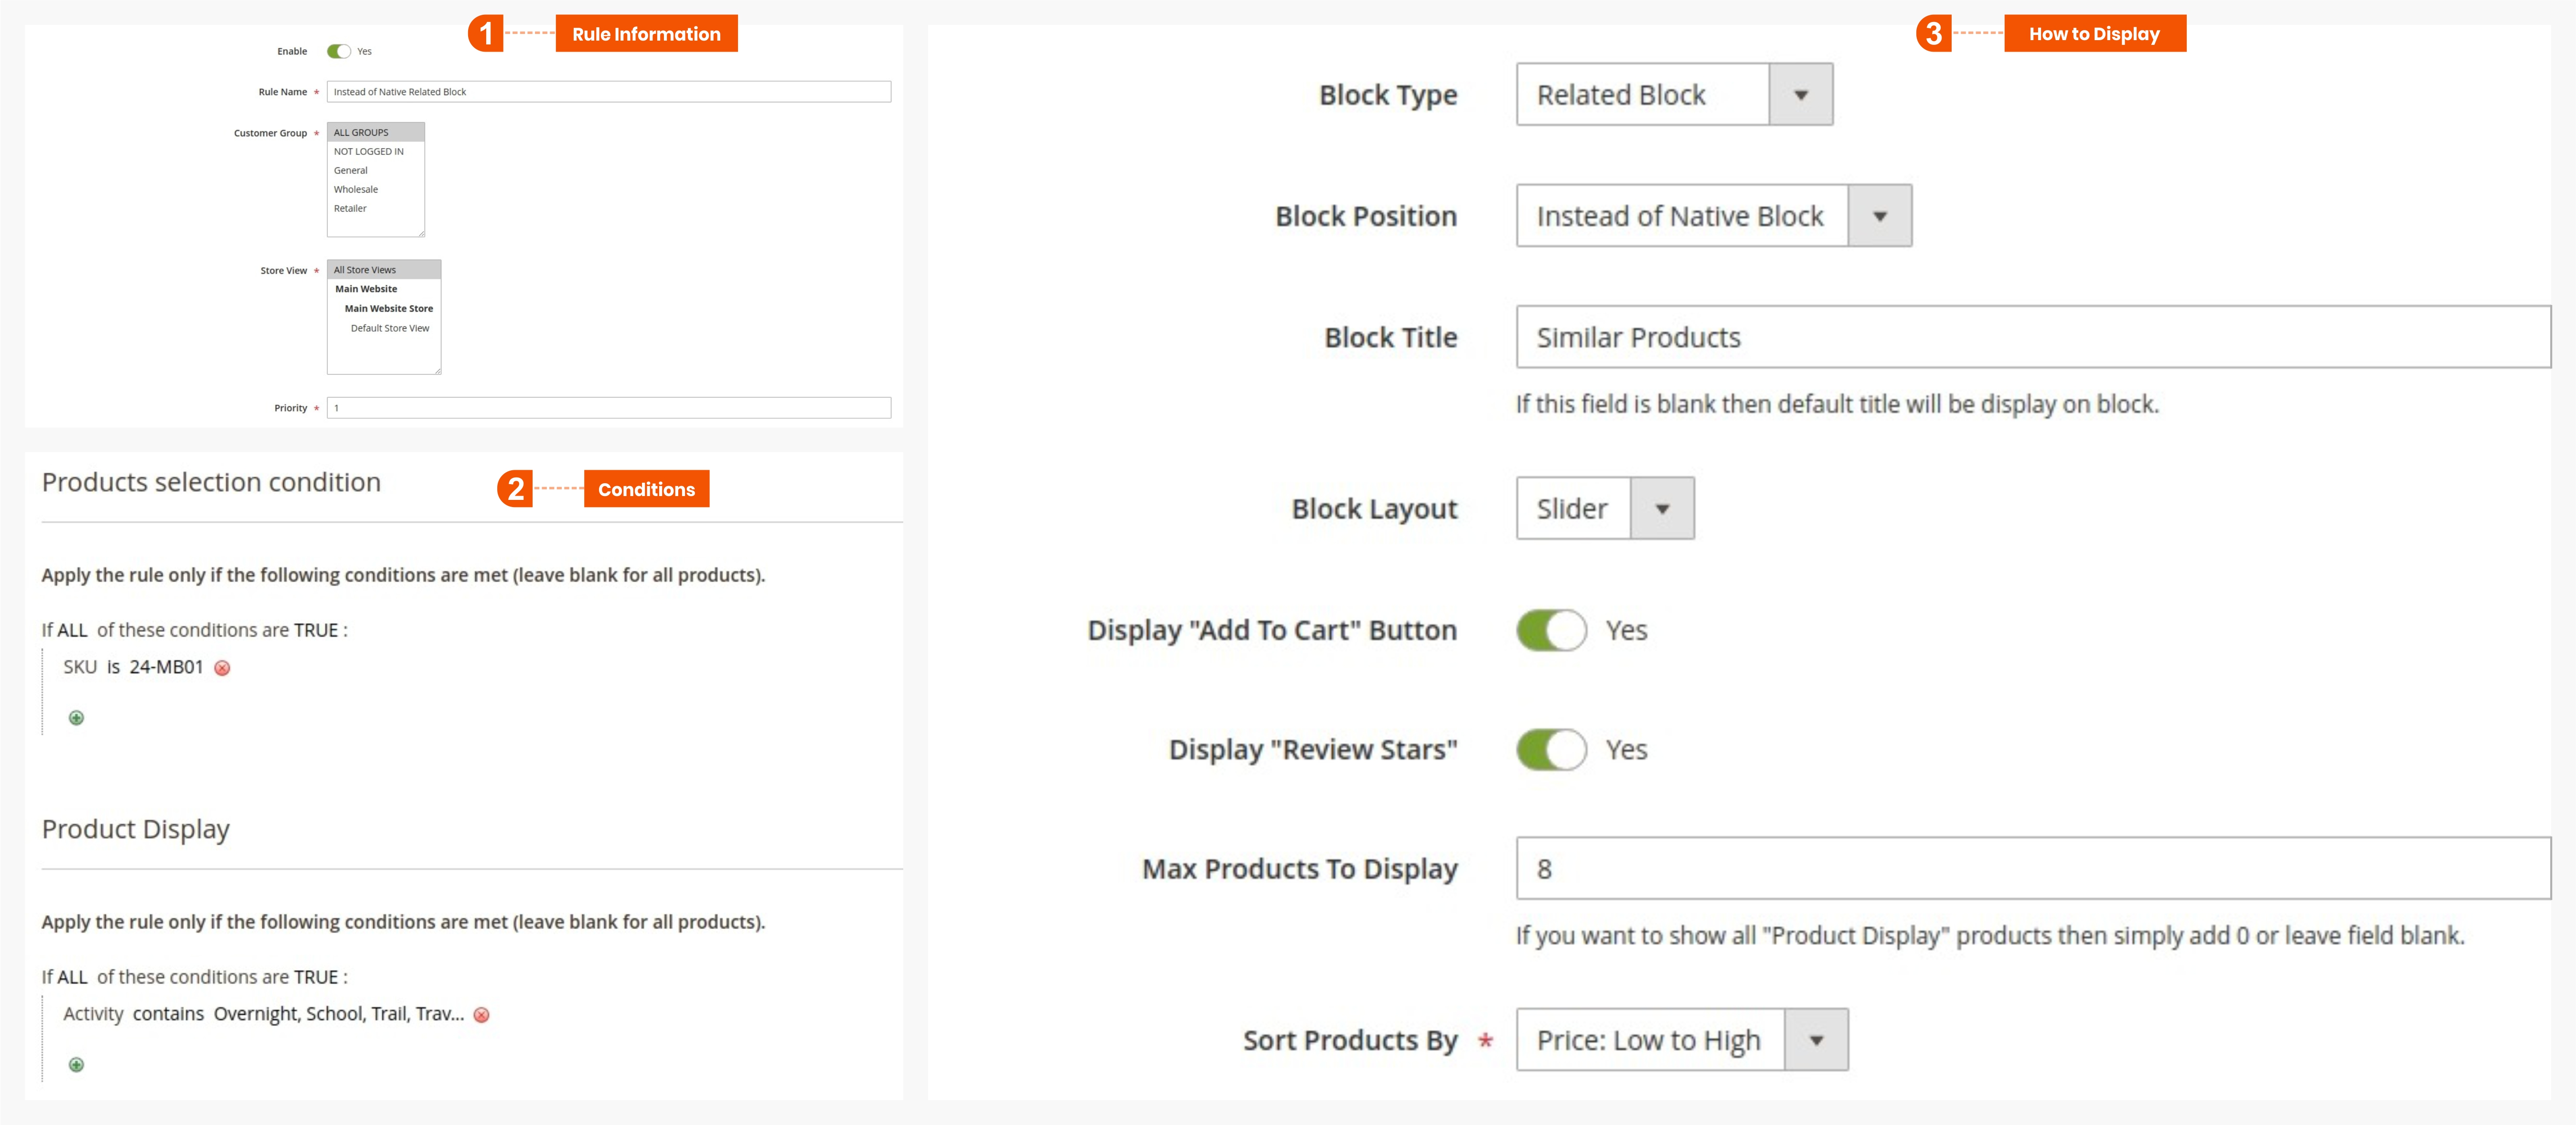Expand the Block Position dropdown
The image size is (2576, 1125).
coord(1712,216)
